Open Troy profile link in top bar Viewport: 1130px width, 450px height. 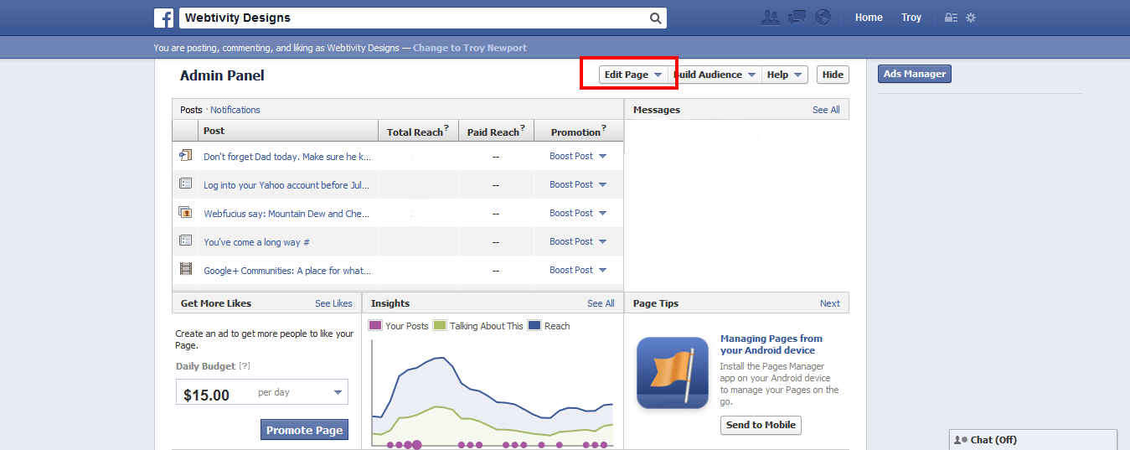(x=911, y=18)
